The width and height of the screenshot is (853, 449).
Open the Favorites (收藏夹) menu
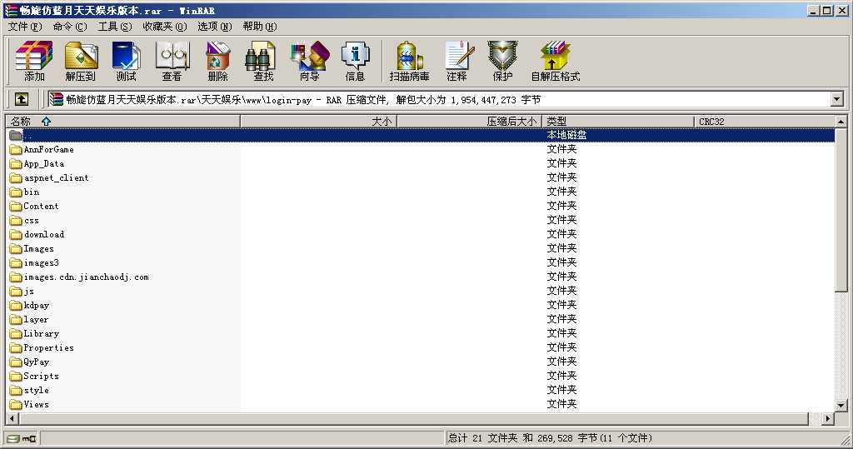point(165,26)
